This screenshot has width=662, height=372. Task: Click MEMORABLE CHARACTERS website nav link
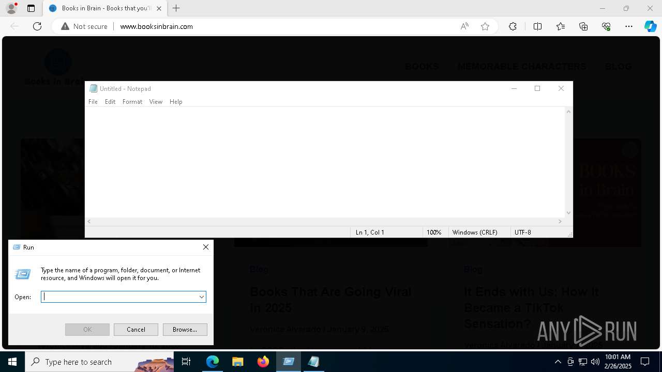pos(522,67)
